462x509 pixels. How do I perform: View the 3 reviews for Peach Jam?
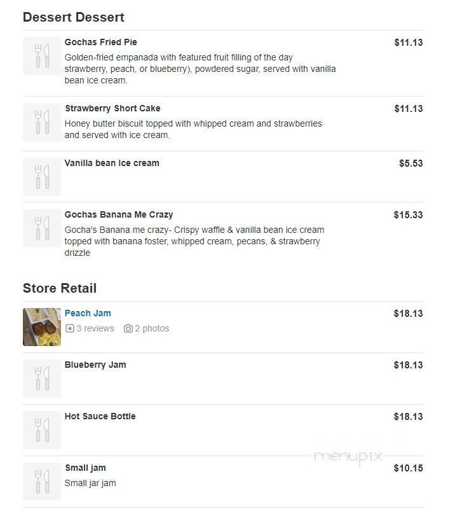[95, 328]
